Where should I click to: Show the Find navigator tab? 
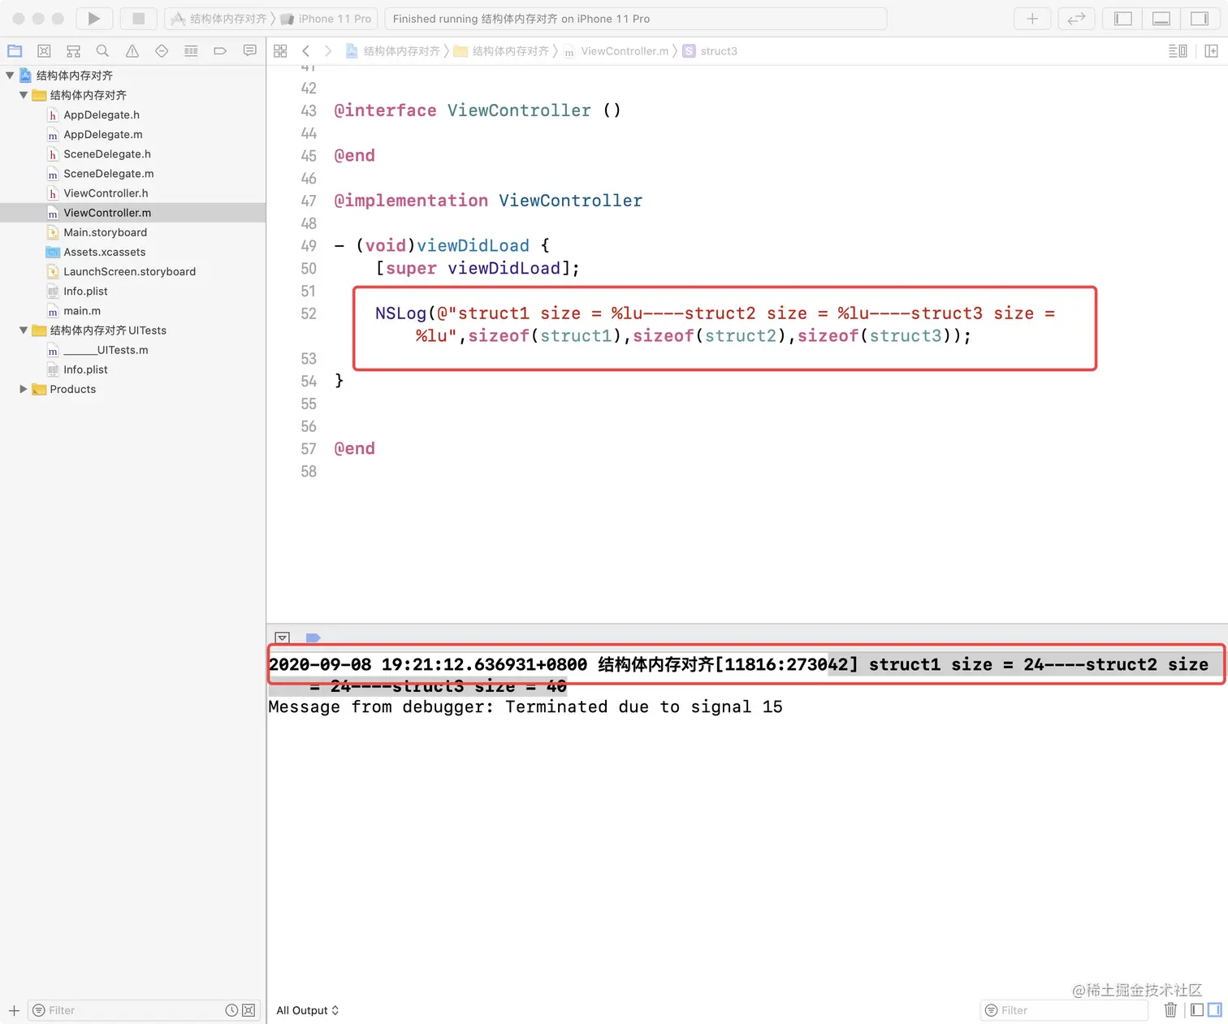coord(102,51)
